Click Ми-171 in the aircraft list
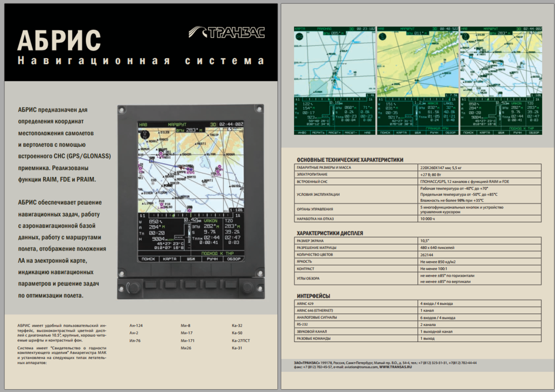 (187, 341)
